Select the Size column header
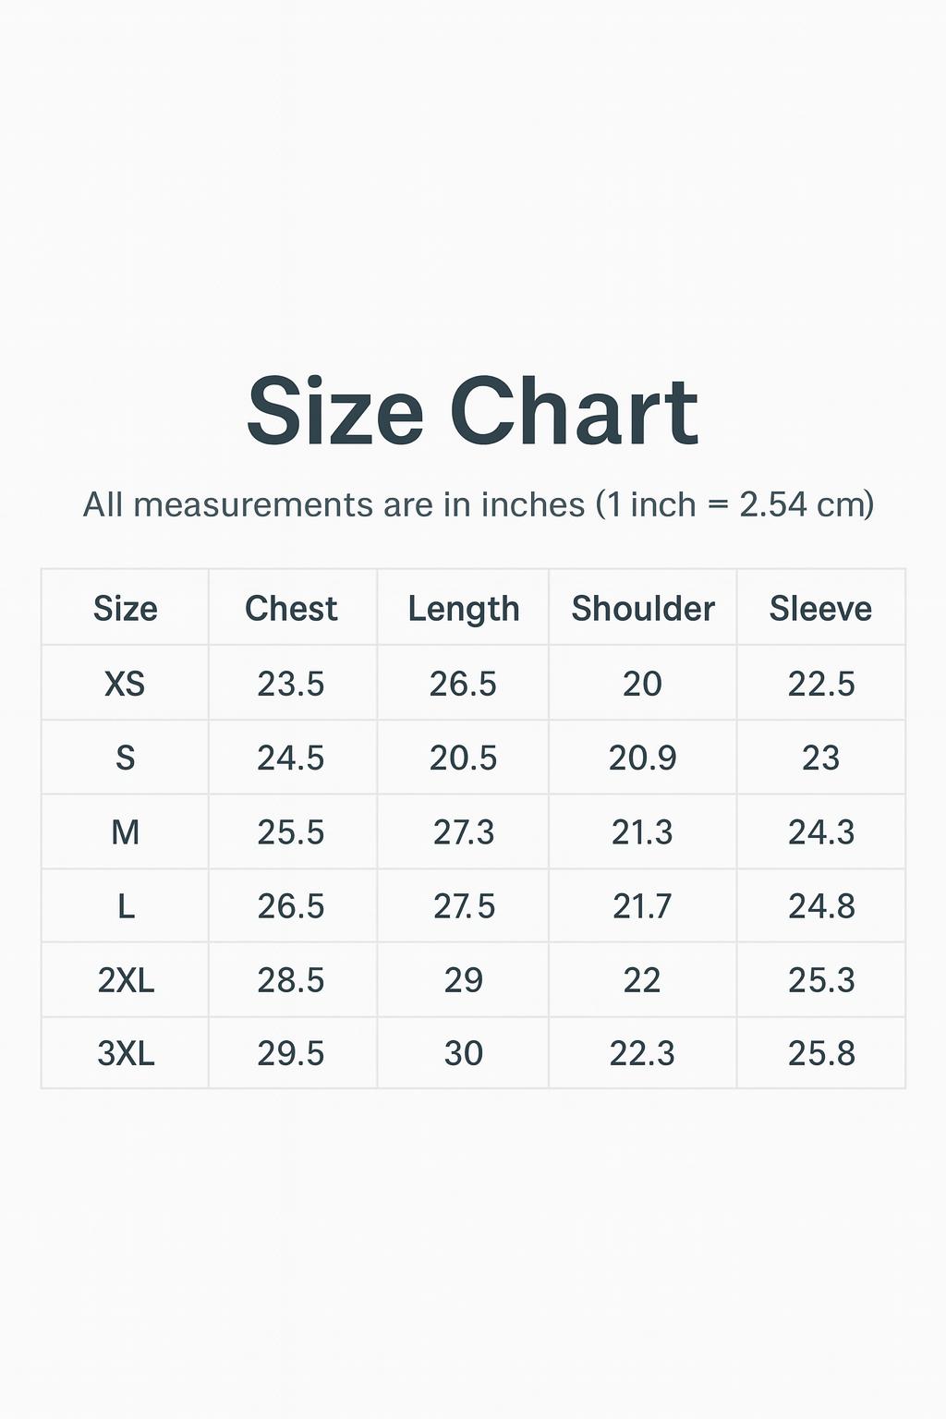The image size is (946, 1419). (126, 609)
